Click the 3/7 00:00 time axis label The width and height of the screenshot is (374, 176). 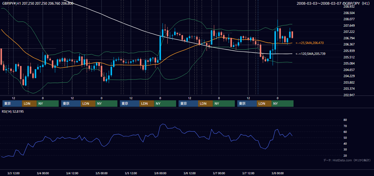(x=219, y=173)
